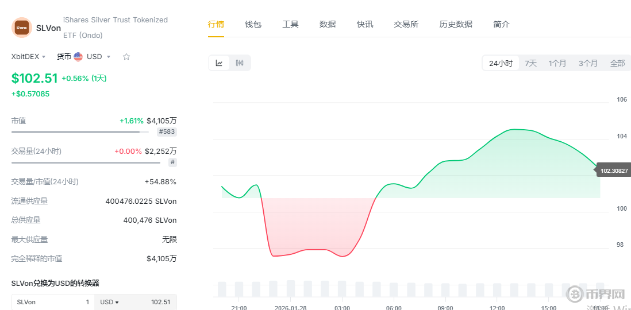Open the 历史数据 tab
The width and height of the screenshot is (631, 310).
tap(456, 24)
